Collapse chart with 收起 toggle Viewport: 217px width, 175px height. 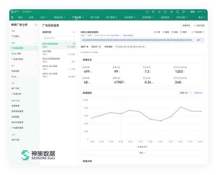coord(142,153)
